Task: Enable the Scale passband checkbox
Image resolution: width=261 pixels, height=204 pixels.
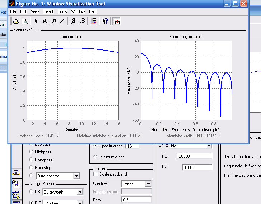Action: [95, 174]
